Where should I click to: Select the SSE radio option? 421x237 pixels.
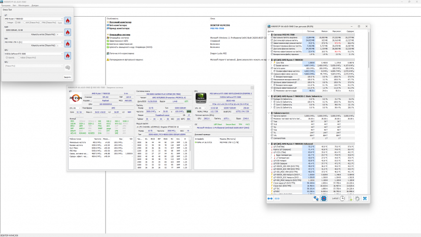[17, 23]
